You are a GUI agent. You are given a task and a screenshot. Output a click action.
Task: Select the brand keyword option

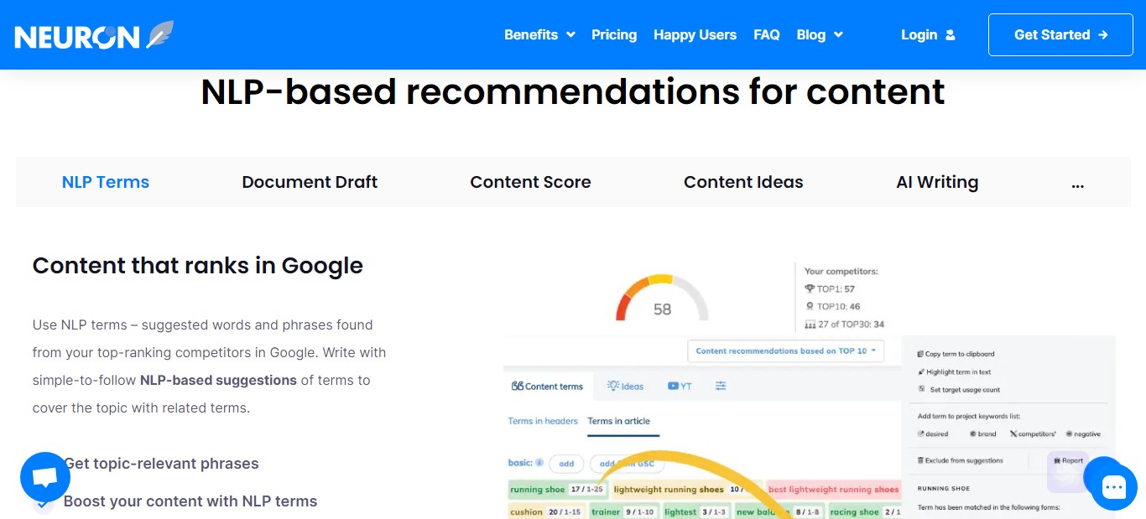982,433
